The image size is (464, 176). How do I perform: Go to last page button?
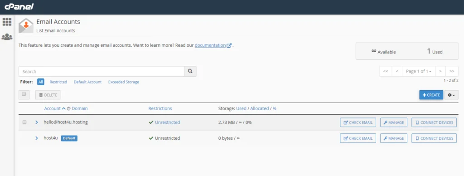[452, 71]
